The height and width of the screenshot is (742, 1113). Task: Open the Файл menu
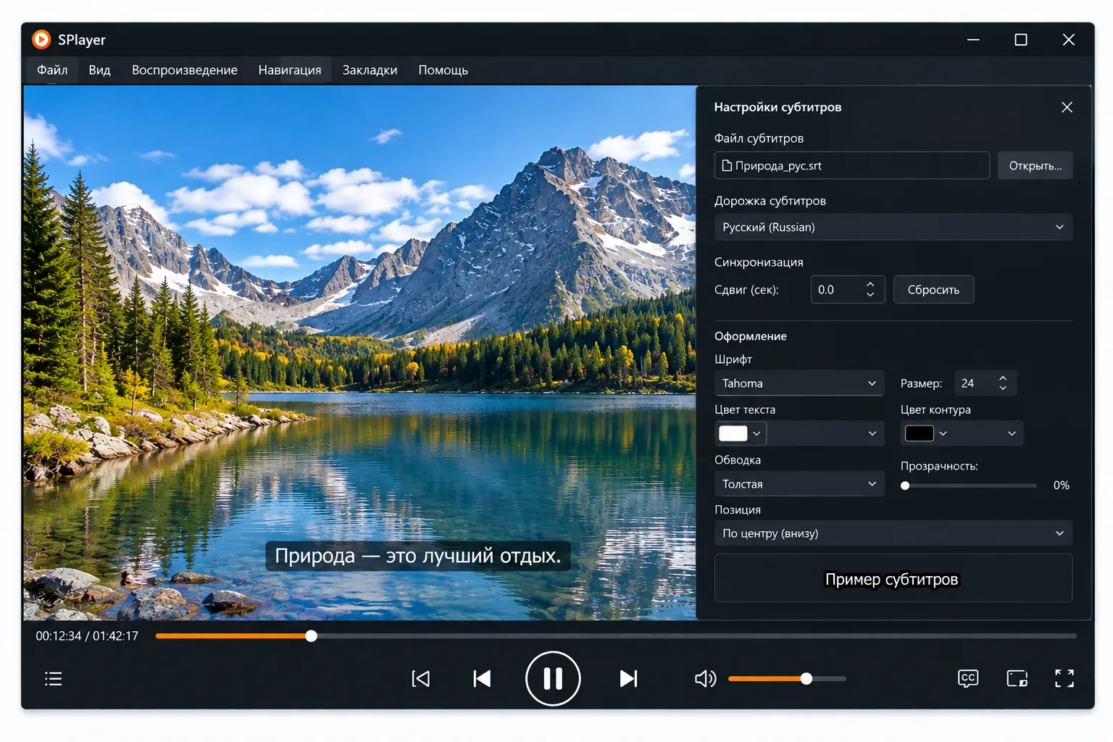(x=52, y=70)
